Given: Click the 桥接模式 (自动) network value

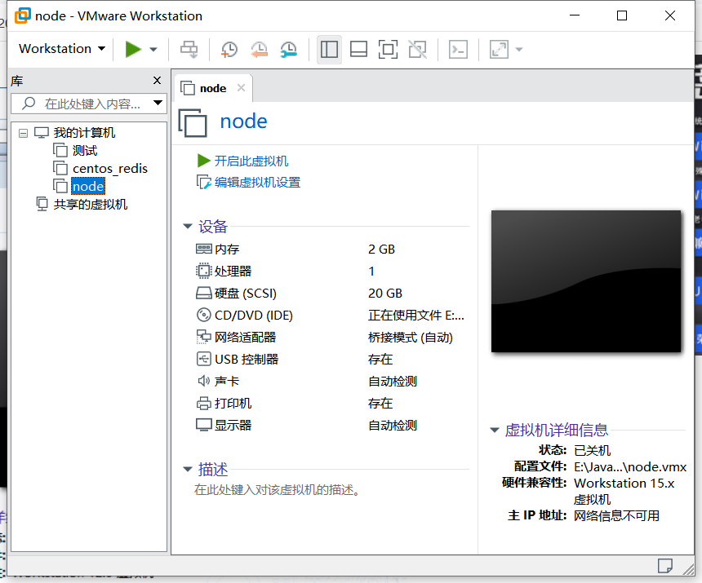Looking at the screenshot, I should [x=411, y=337].
